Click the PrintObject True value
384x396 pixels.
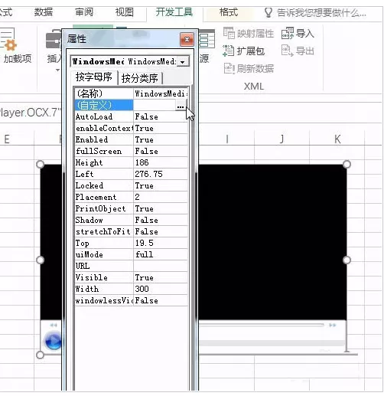[161, 208]
